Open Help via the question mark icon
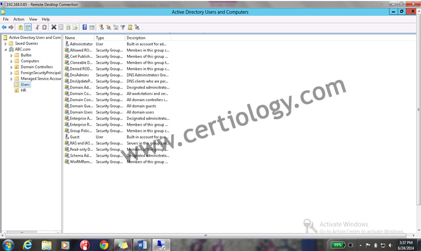This screenshot has width=421, height=251. pos(85,27)
